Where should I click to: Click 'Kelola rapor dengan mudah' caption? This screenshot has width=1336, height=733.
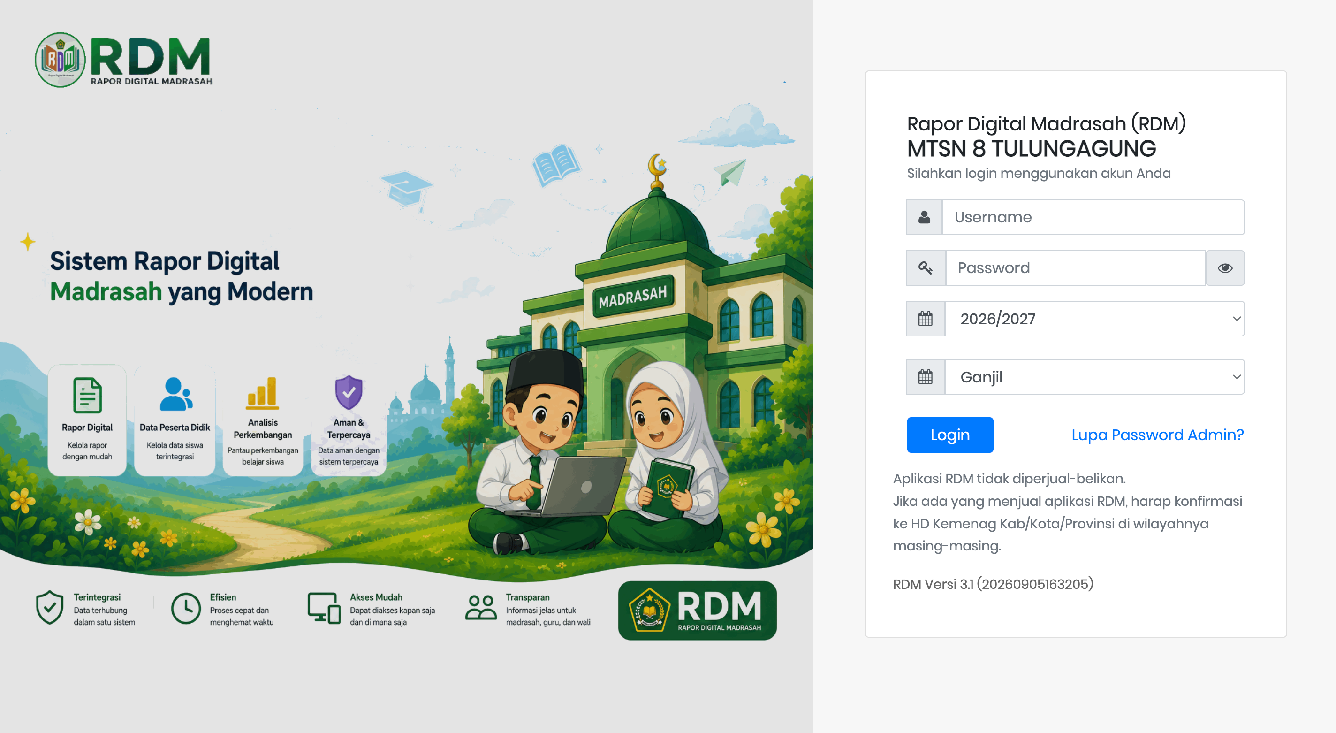(x=87, y=451)
